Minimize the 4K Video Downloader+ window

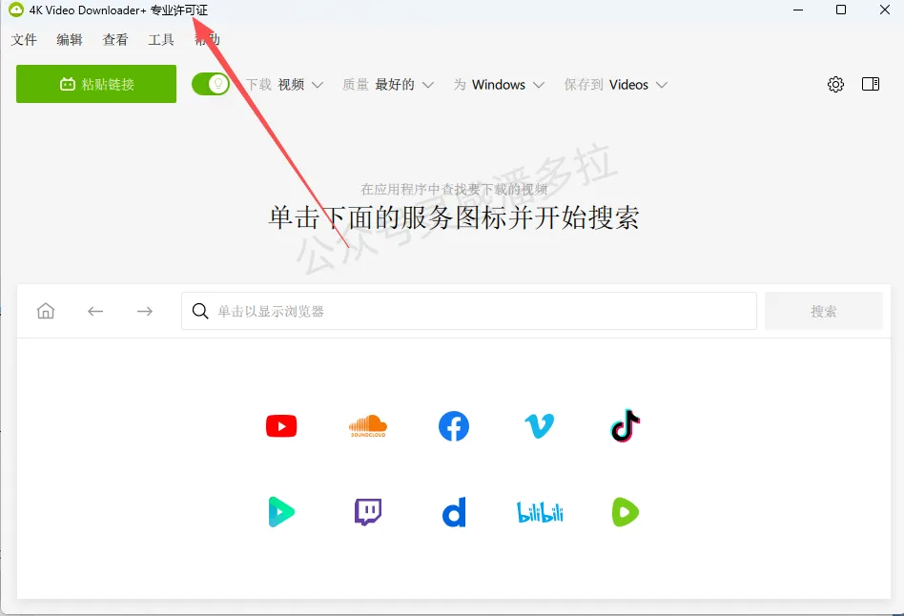click(798, 10)
